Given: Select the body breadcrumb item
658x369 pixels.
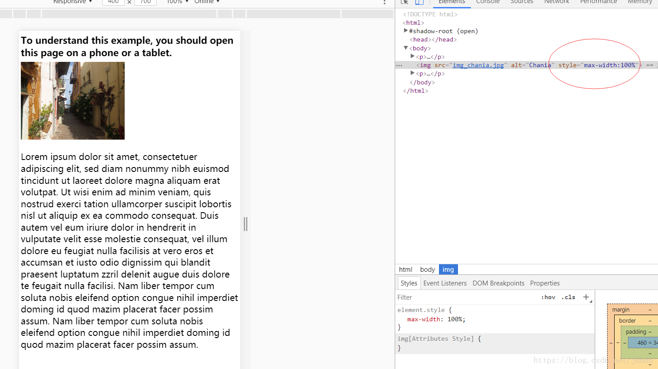Looking at the screenshot, I should (x=427, y=269).
